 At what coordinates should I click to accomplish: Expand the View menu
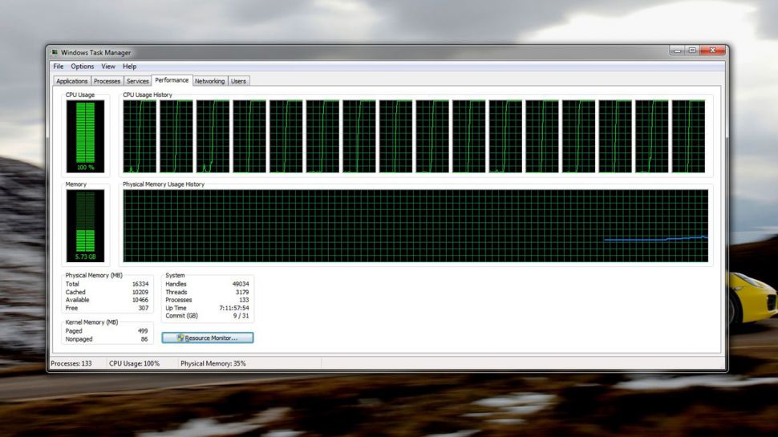(x=108, y=67)
